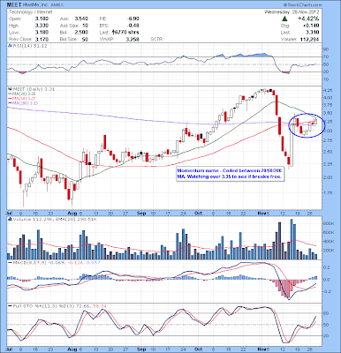Click the Open price value 3.180
Screen dimensions: 341x353
click(x=42, y=19)
